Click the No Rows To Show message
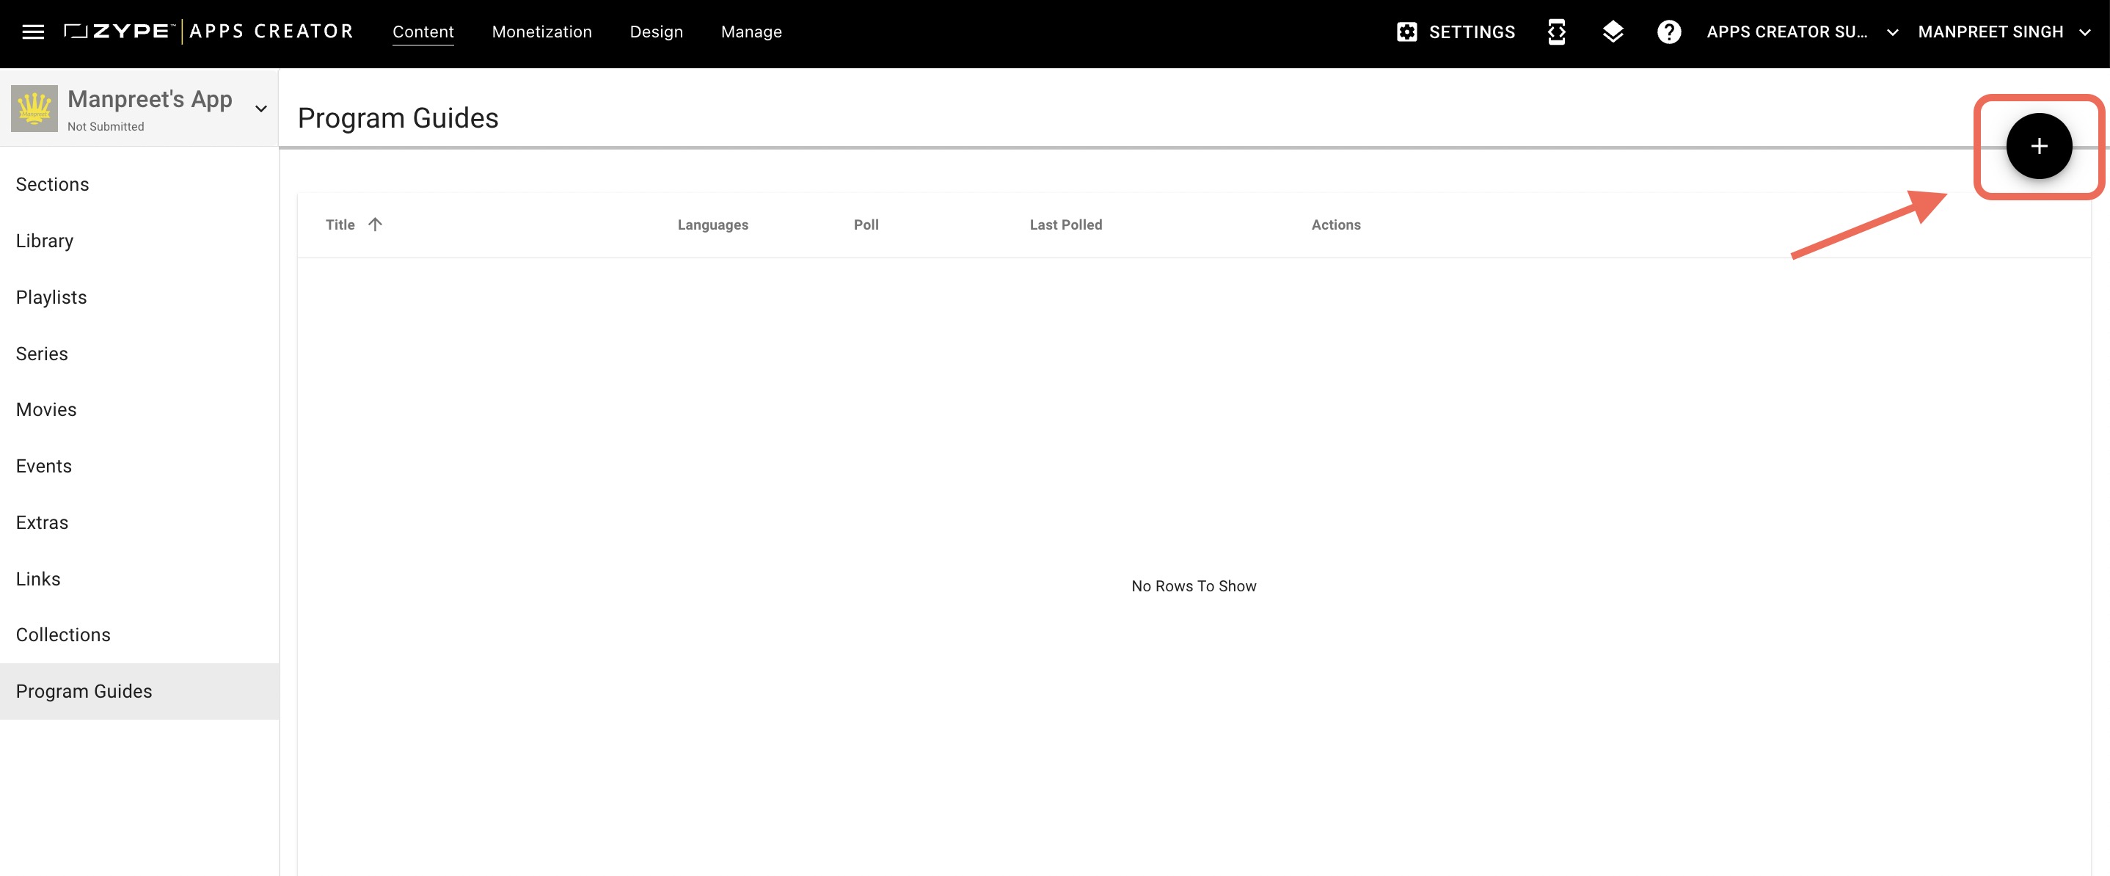 pos(1194,586)
